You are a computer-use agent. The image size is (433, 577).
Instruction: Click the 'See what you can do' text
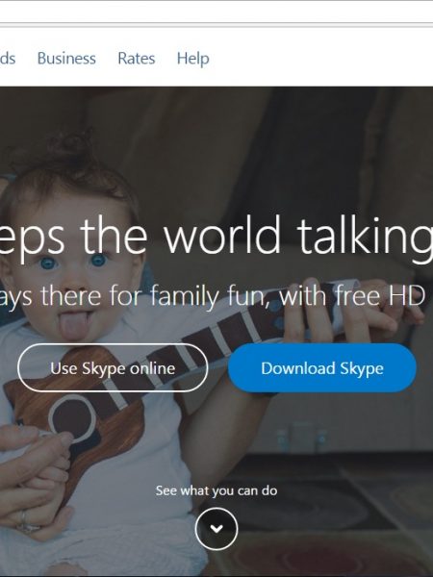(x=216, y=490)
